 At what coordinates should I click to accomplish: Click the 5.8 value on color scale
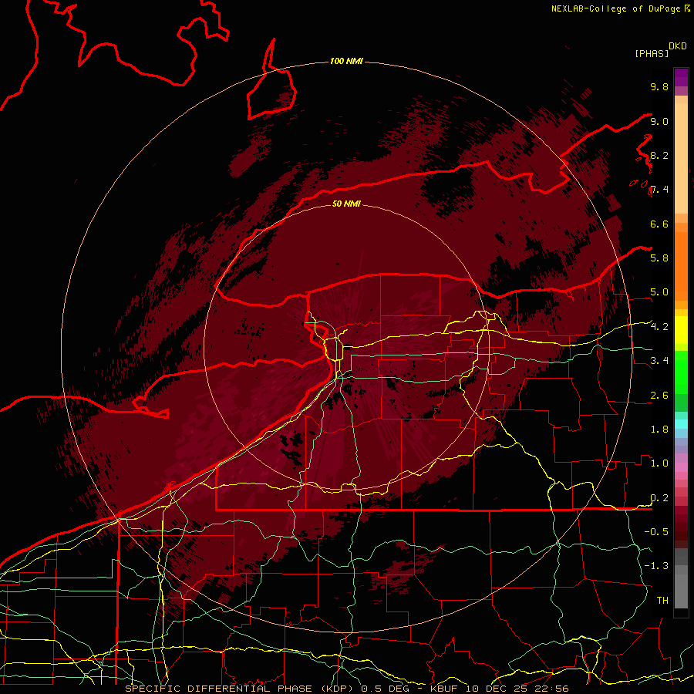(x=659, y=258)
